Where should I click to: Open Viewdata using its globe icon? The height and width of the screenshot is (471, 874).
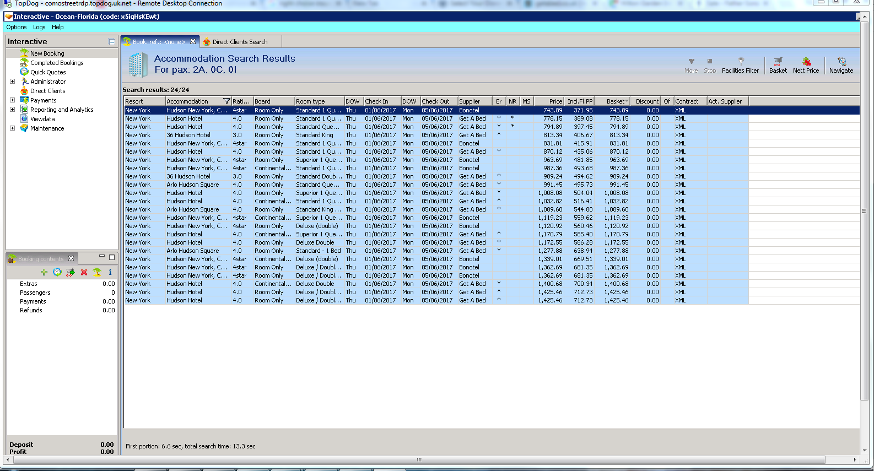pyautogui.click(x=24, y=118)
